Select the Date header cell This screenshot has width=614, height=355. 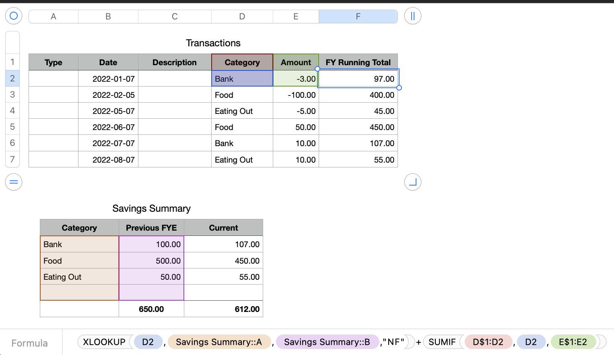(108, 62)
